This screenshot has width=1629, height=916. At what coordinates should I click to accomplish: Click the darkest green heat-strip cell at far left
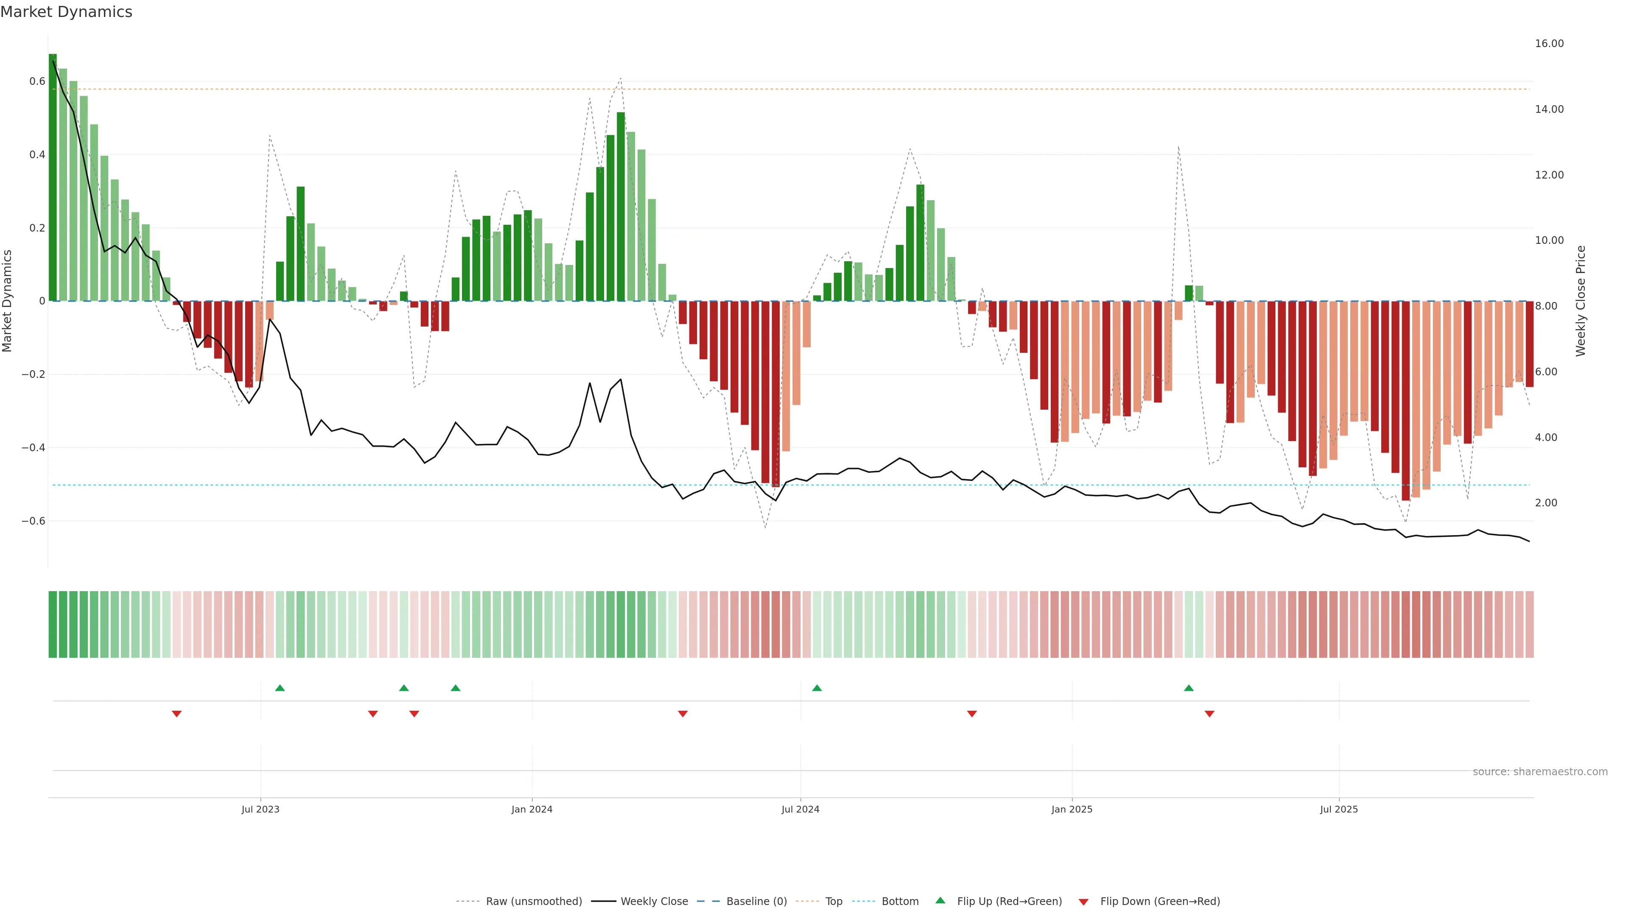click(53, 625)
